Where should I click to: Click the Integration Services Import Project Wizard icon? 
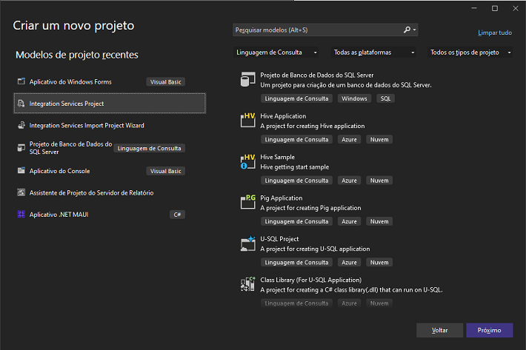click(21, 125)
